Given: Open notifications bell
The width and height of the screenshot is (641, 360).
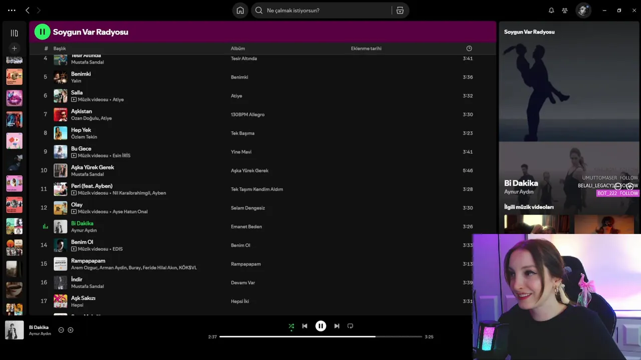Looking at the screenshot, I should (x=551, y=10).
